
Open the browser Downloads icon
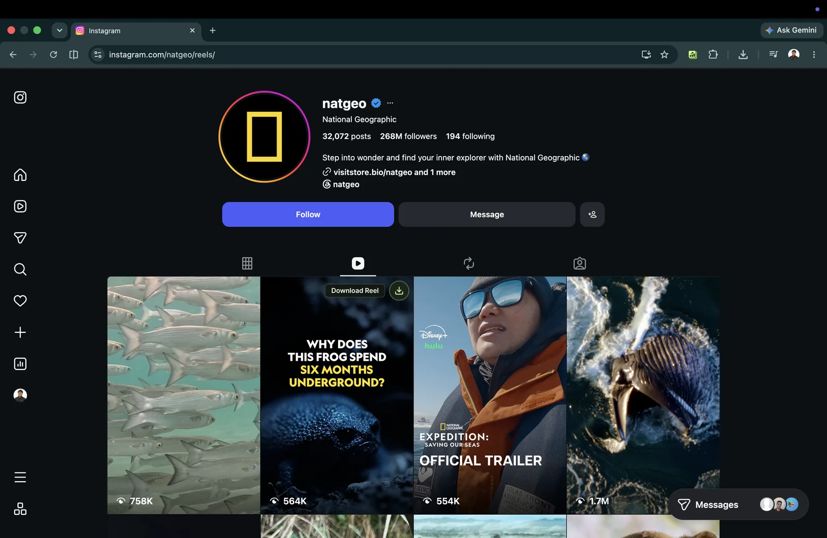click(x=743, y=54)
